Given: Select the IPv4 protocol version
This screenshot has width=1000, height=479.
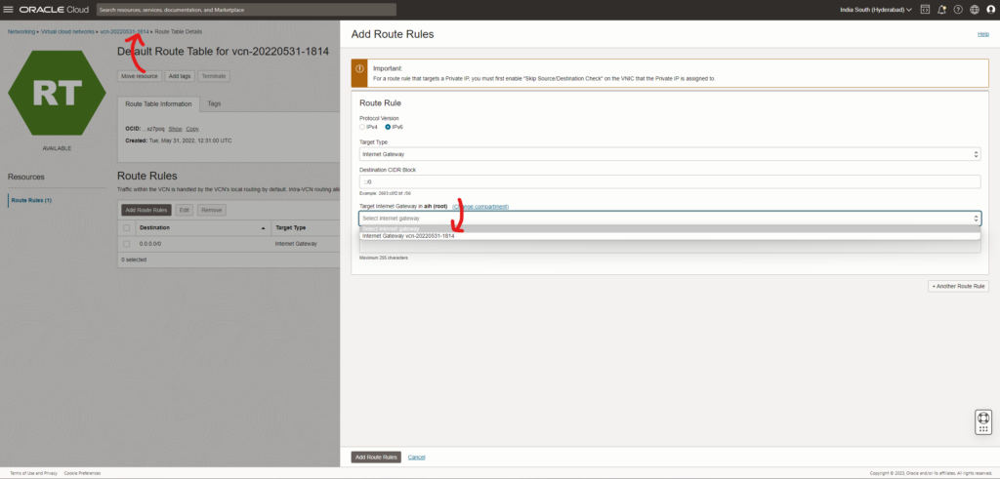Looking at the screenshot, I should pos(362,128).
